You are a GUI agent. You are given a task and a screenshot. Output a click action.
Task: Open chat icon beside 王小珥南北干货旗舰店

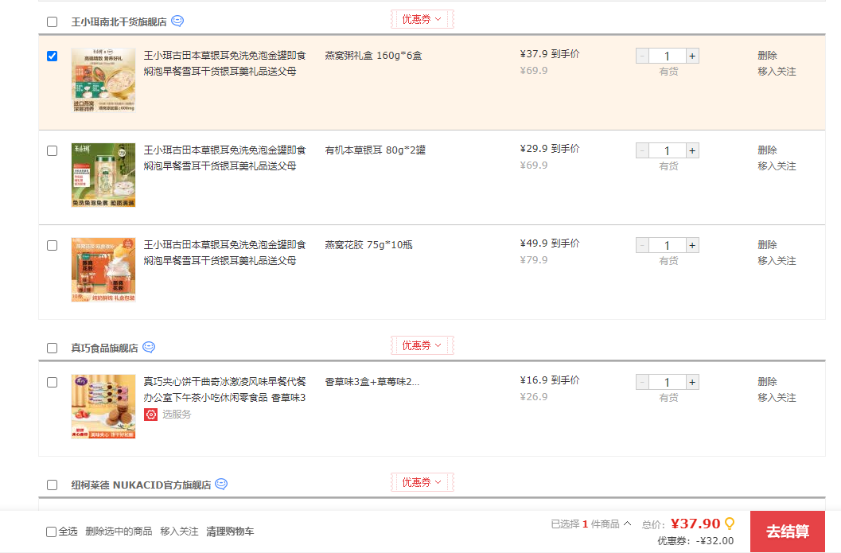click(x=177, y=21)
